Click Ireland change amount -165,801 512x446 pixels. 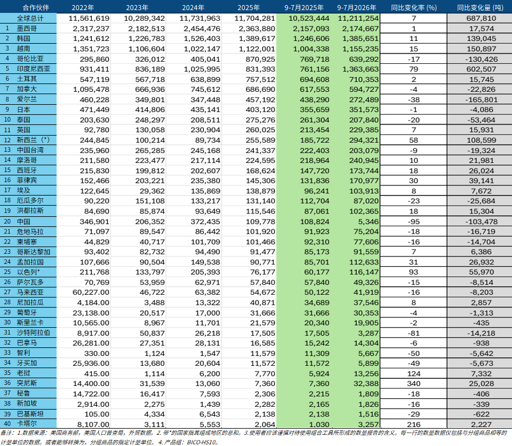coord(481,100)
